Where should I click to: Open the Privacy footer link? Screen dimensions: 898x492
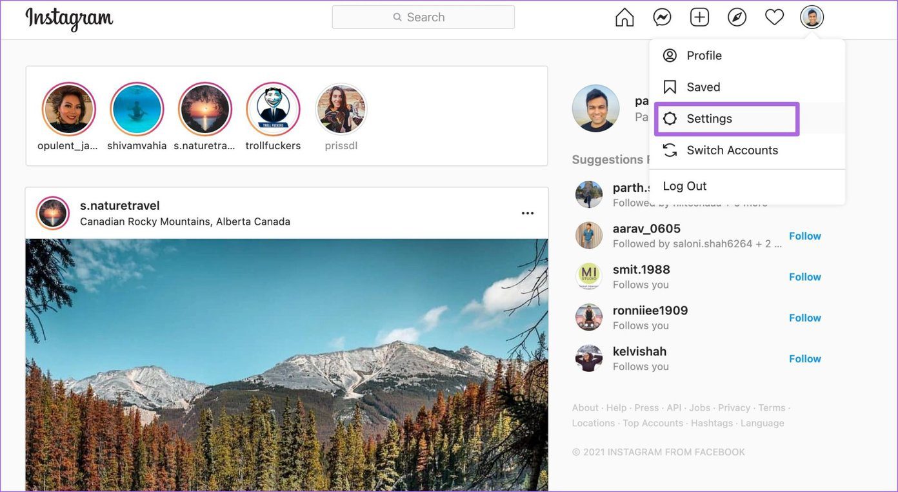[x=734, y=408]
